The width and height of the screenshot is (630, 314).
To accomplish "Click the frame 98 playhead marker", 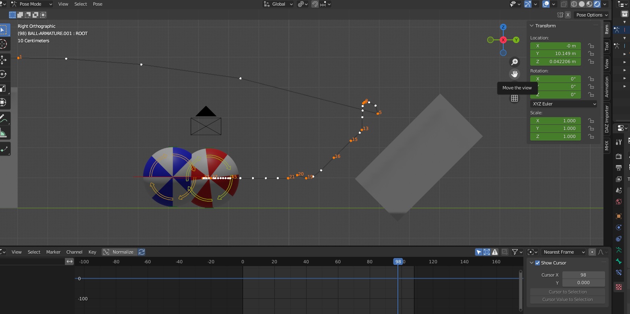I will [398, 262].
